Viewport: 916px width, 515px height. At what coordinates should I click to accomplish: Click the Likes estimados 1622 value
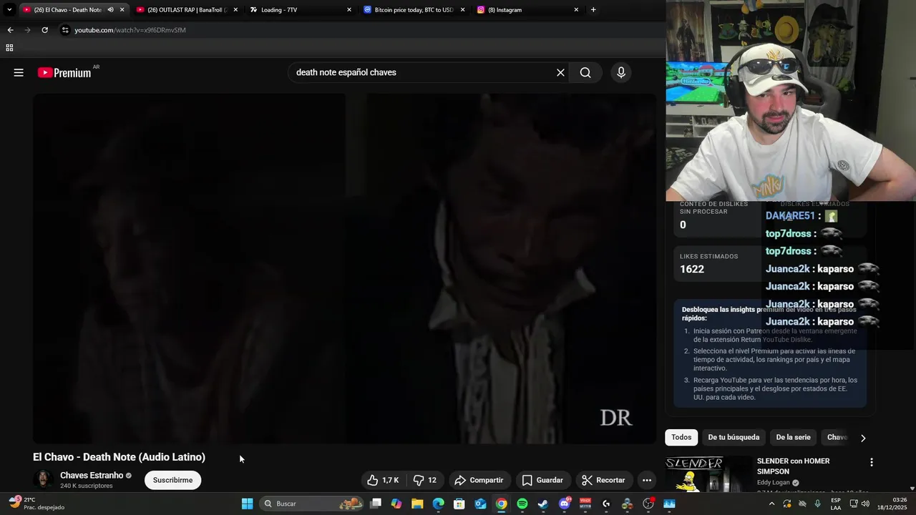[692, 269]
